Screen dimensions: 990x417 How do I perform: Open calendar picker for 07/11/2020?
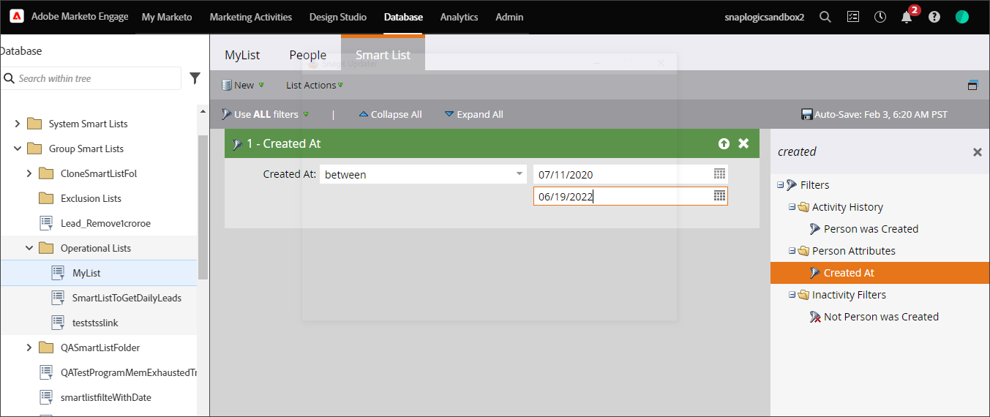720,174
